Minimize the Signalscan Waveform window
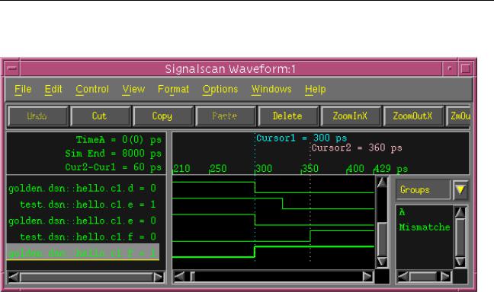The height and width of the screenshot is (292, 494). [x=450, y=68]
